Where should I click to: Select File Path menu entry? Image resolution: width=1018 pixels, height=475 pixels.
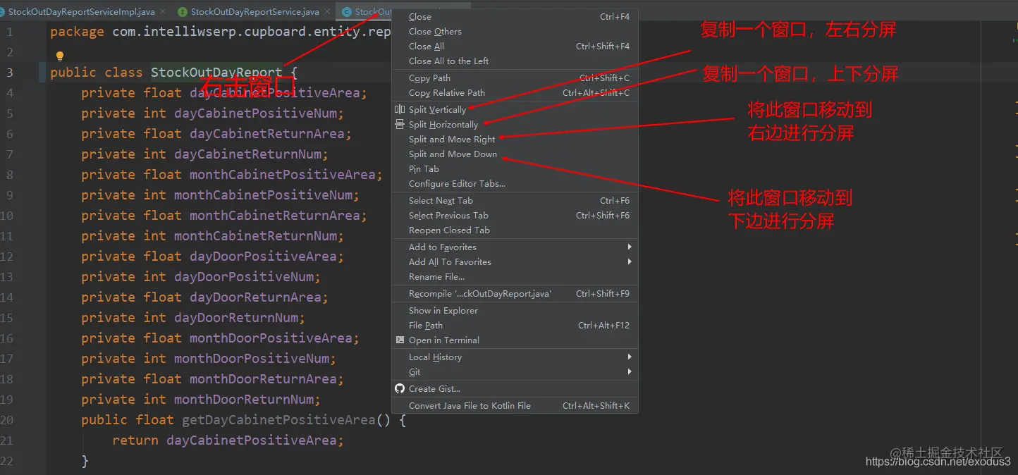tap(515, 325)
